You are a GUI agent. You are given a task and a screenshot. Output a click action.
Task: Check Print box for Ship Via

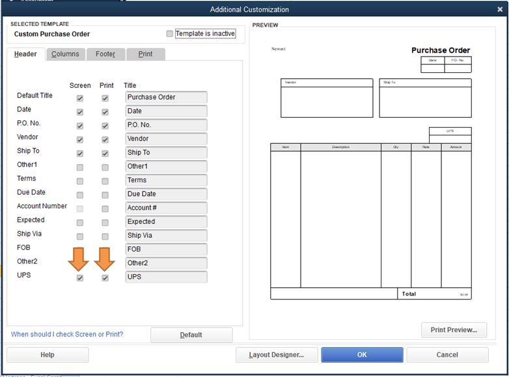pyautogui.click(x=105, y=236)
